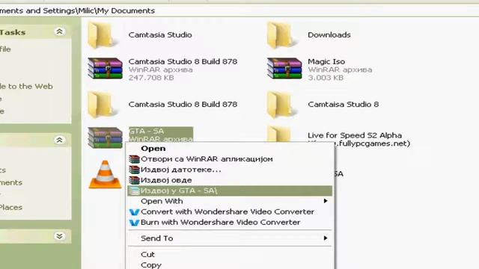Click the 'le to the Web' task link
This screenshot has height=269, width=479.
(x=26, y=87)
